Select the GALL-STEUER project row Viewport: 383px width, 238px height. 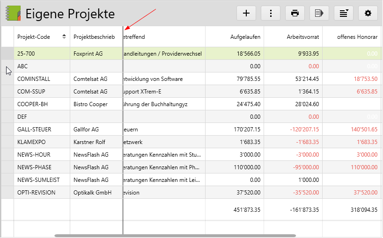34,130
